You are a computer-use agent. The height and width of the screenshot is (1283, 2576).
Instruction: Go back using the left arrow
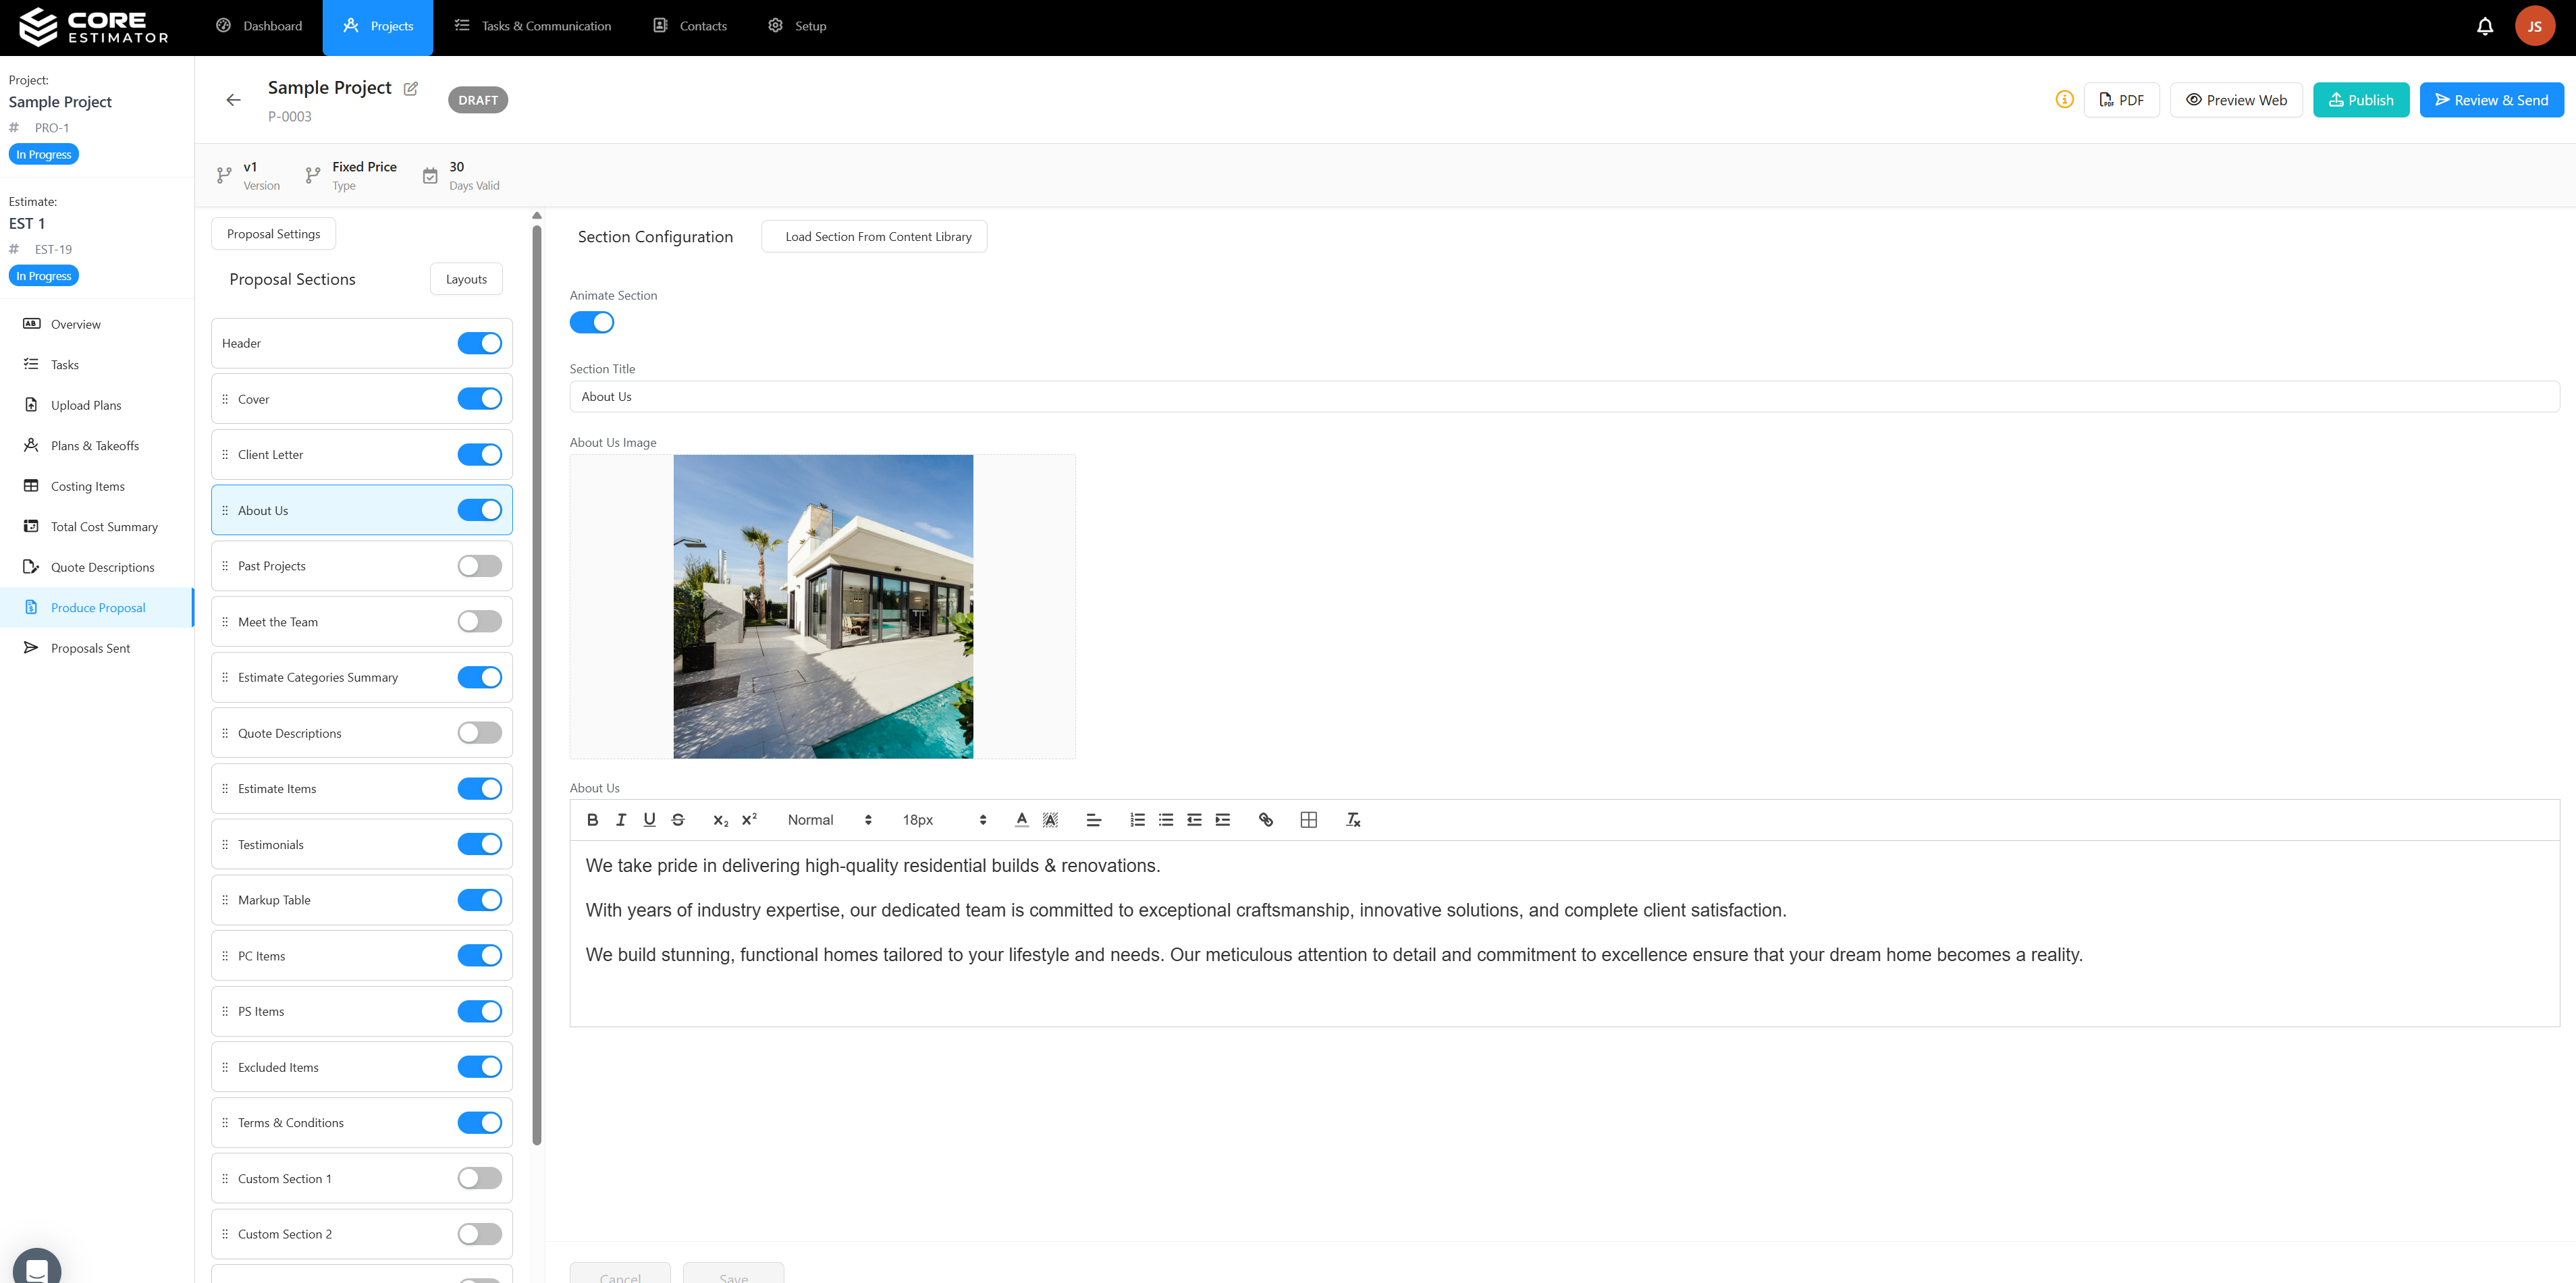pos(233,100)
